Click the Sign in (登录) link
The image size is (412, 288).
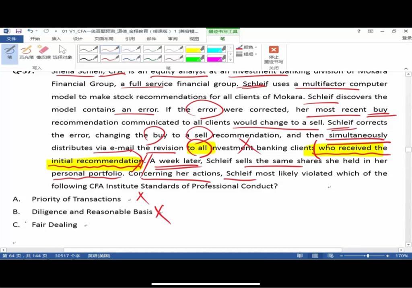tap(407, 38)
